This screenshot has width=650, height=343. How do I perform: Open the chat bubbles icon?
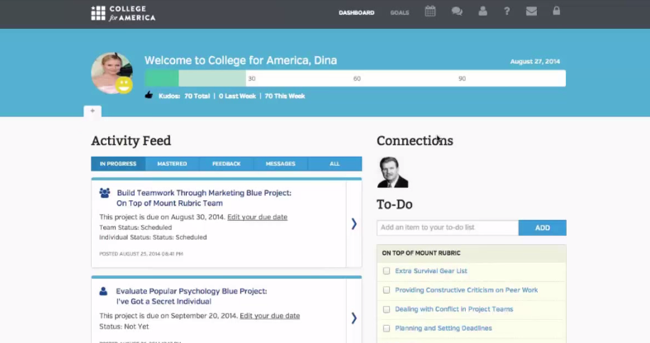pyautogui.click(x=457, y=12)
